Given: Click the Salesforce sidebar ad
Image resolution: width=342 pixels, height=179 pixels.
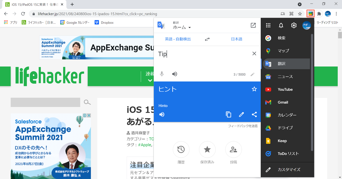Looking at the screenshot, I should [x=51, y=146].
